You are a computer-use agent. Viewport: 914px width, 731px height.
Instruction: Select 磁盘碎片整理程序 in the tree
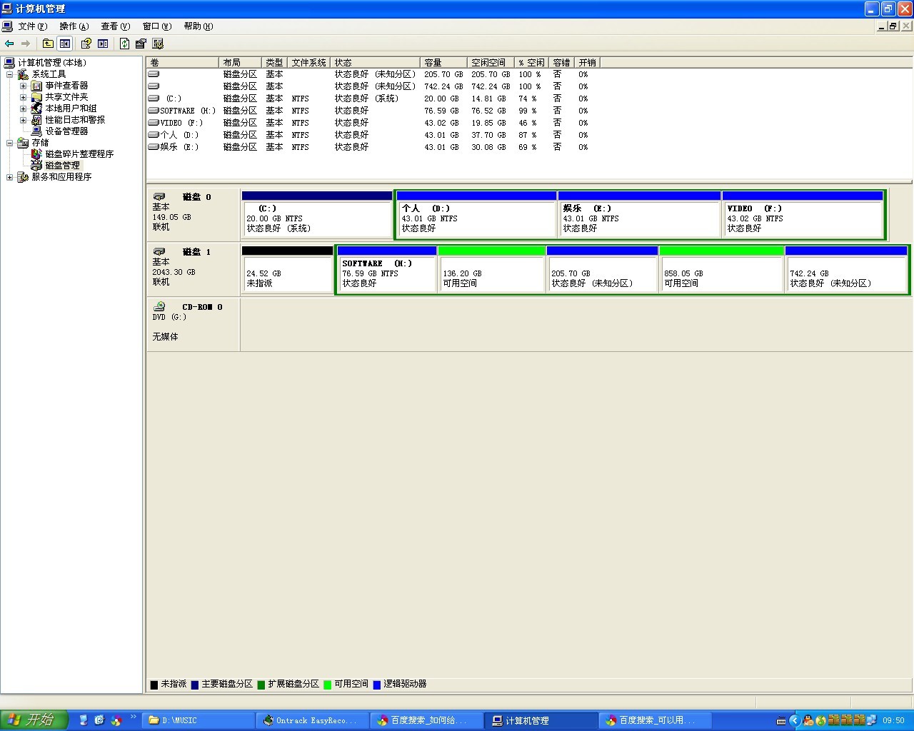pos(79,154)
